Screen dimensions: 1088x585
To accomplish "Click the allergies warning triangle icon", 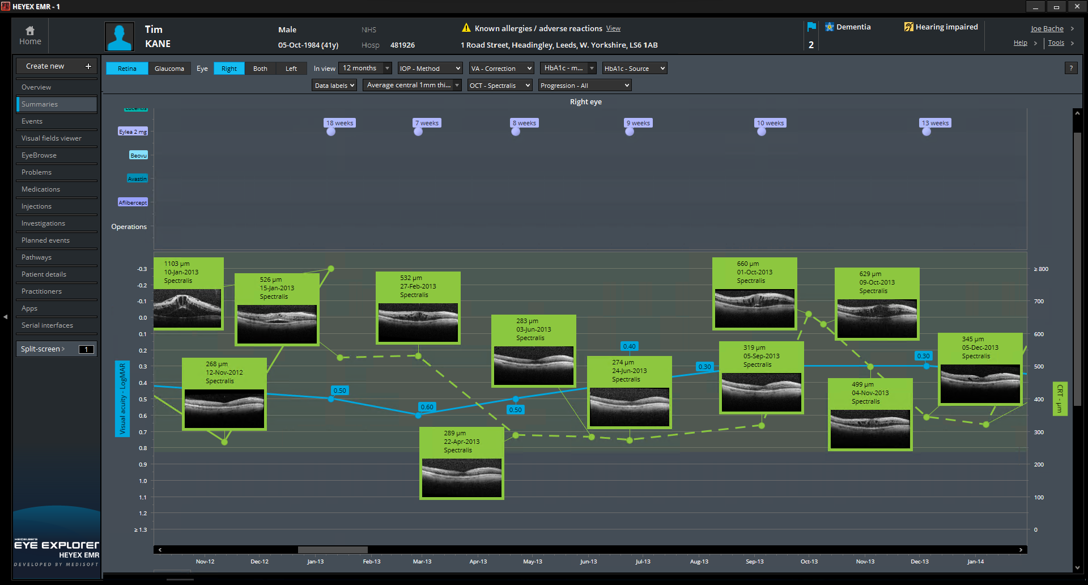I will 466,28.
